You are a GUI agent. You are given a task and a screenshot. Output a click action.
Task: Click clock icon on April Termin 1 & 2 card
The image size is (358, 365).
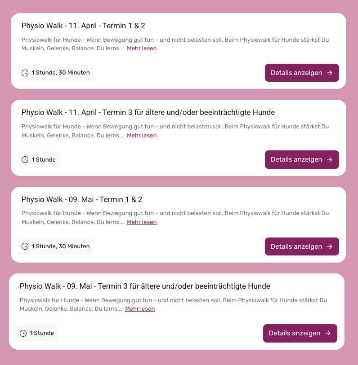point(25,73)
